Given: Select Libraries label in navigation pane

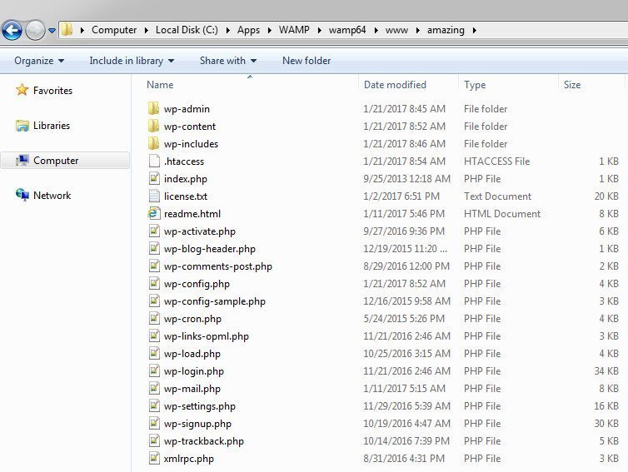Looking at the screenshot, I should pyautogui.click(x=52, y=126).
